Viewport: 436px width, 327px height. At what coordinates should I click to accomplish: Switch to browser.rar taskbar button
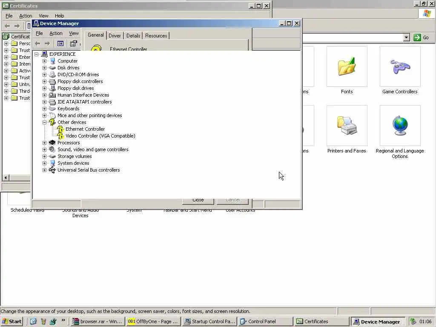click(x=98, y=321)
